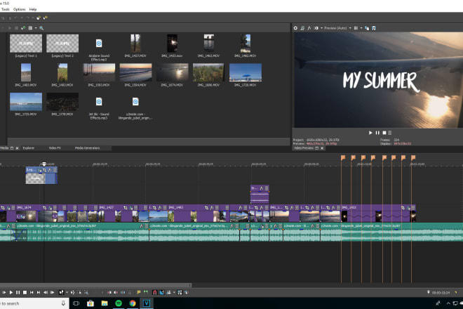Viewport: 463px width, 309px height.
Task: Open the auto ripple dropdown arrow
Action: pos(174,292)
